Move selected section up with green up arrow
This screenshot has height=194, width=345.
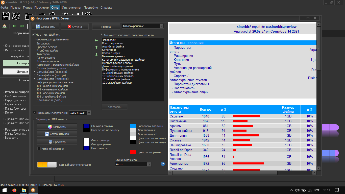pyautogui.click(x=96, y=47)
